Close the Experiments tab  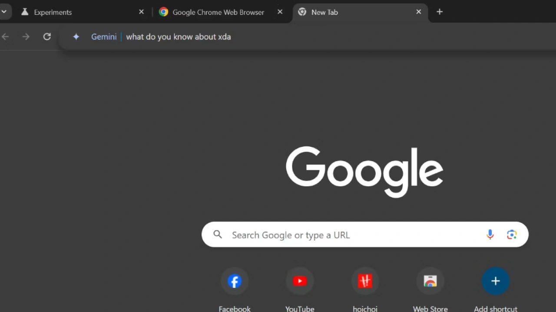click(x=141, y=12)
